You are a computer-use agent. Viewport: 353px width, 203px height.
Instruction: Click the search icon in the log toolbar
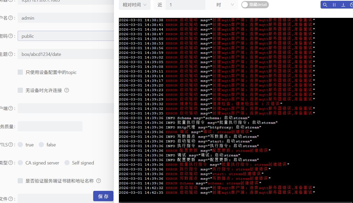click(325, 5)
